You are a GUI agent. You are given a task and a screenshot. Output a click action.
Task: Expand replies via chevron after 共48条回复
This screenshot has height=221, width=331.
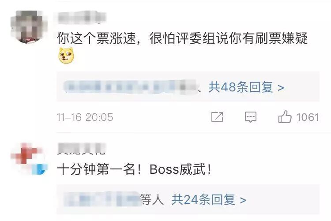[281, 88]
